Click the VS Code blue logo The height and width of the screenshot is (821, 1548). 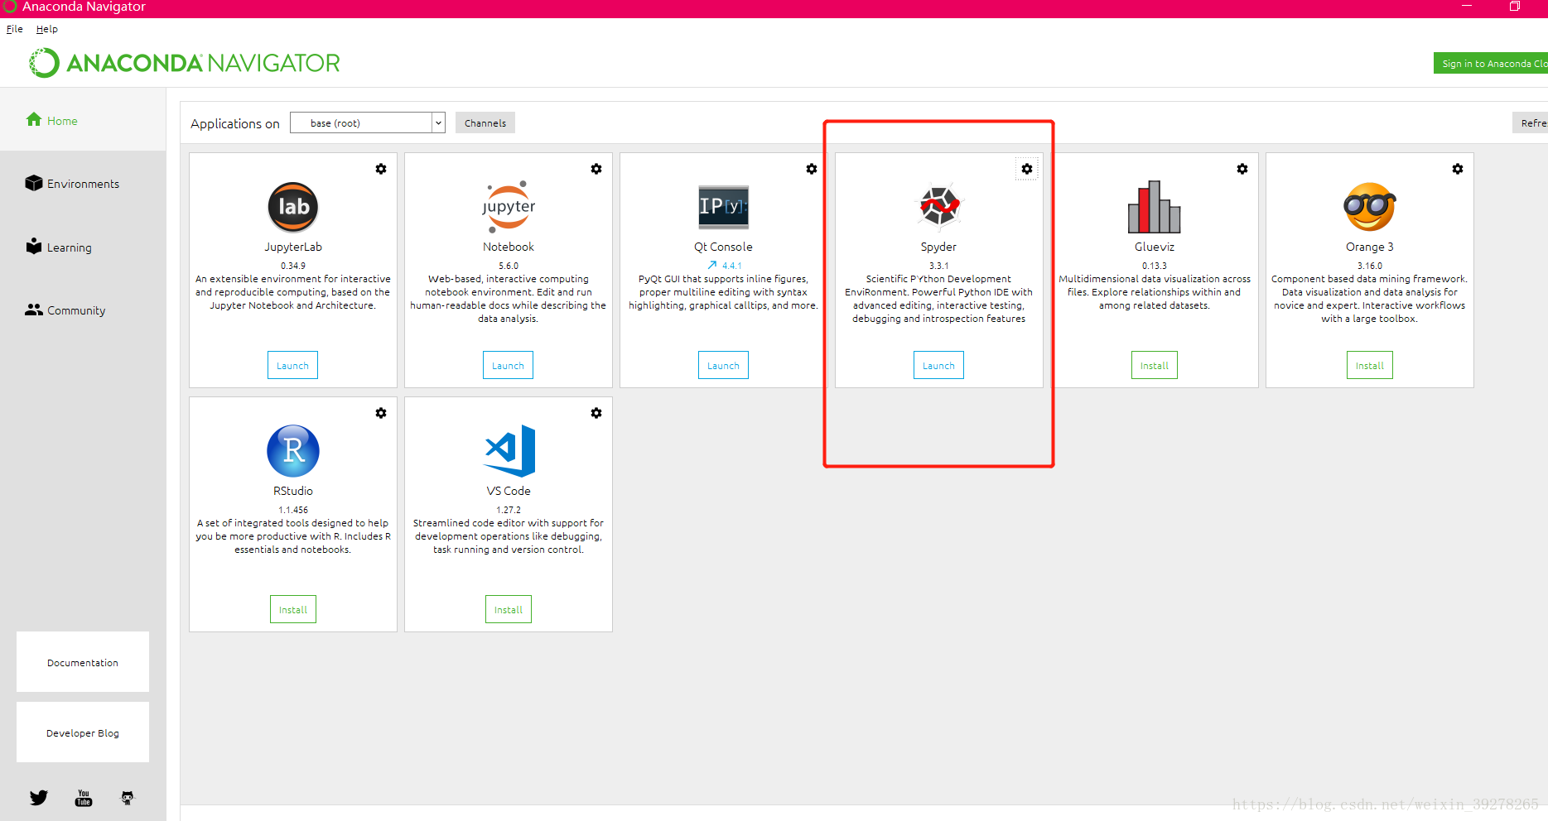pos(510,451)
